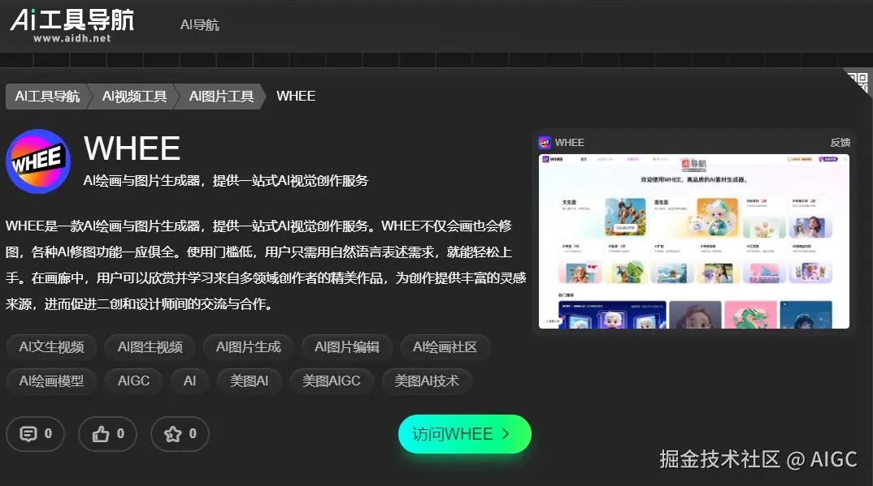Open the AI视频工具 breadcrumb
Viewport: 873px width, 486px height.
coord(134,96)
